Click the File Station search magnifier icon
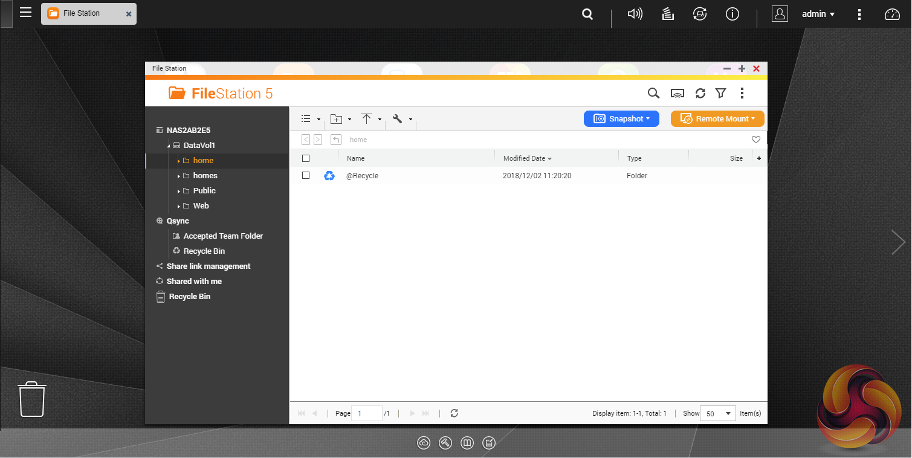The width and height of the screenshot is (912, 458). pos(653,93)
